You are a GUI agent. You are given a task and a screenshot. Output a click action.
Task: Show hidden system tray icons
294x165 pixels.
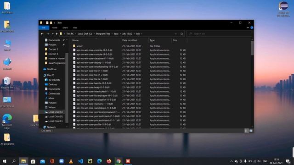coord(232,161)
